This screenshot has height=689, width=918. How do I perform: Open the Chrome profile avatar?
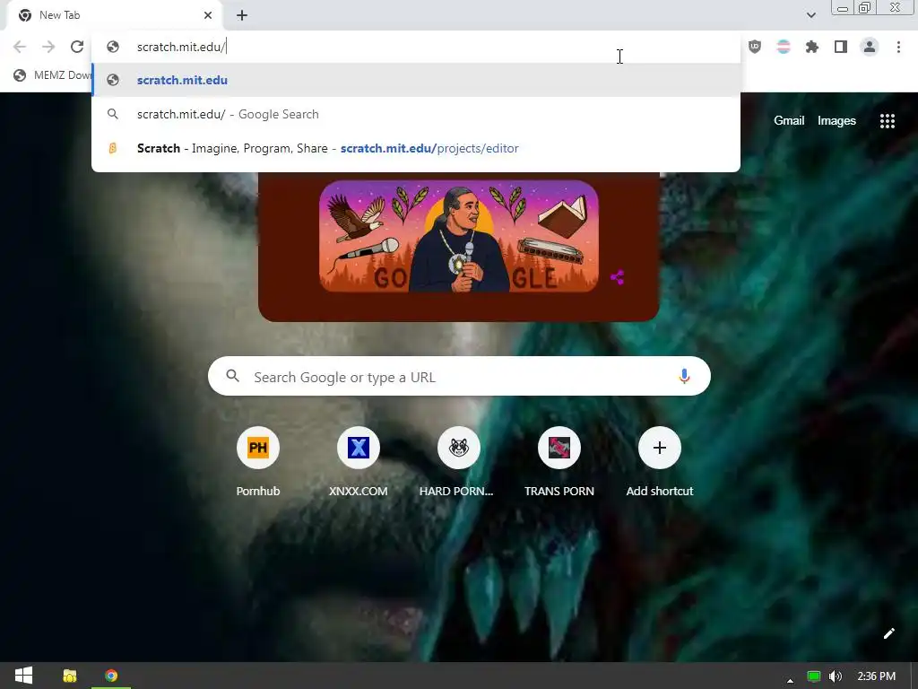[870, 47]
